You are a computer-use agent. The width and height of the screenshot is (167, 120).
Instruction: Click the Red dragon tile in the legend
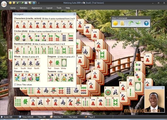point(51,63)
